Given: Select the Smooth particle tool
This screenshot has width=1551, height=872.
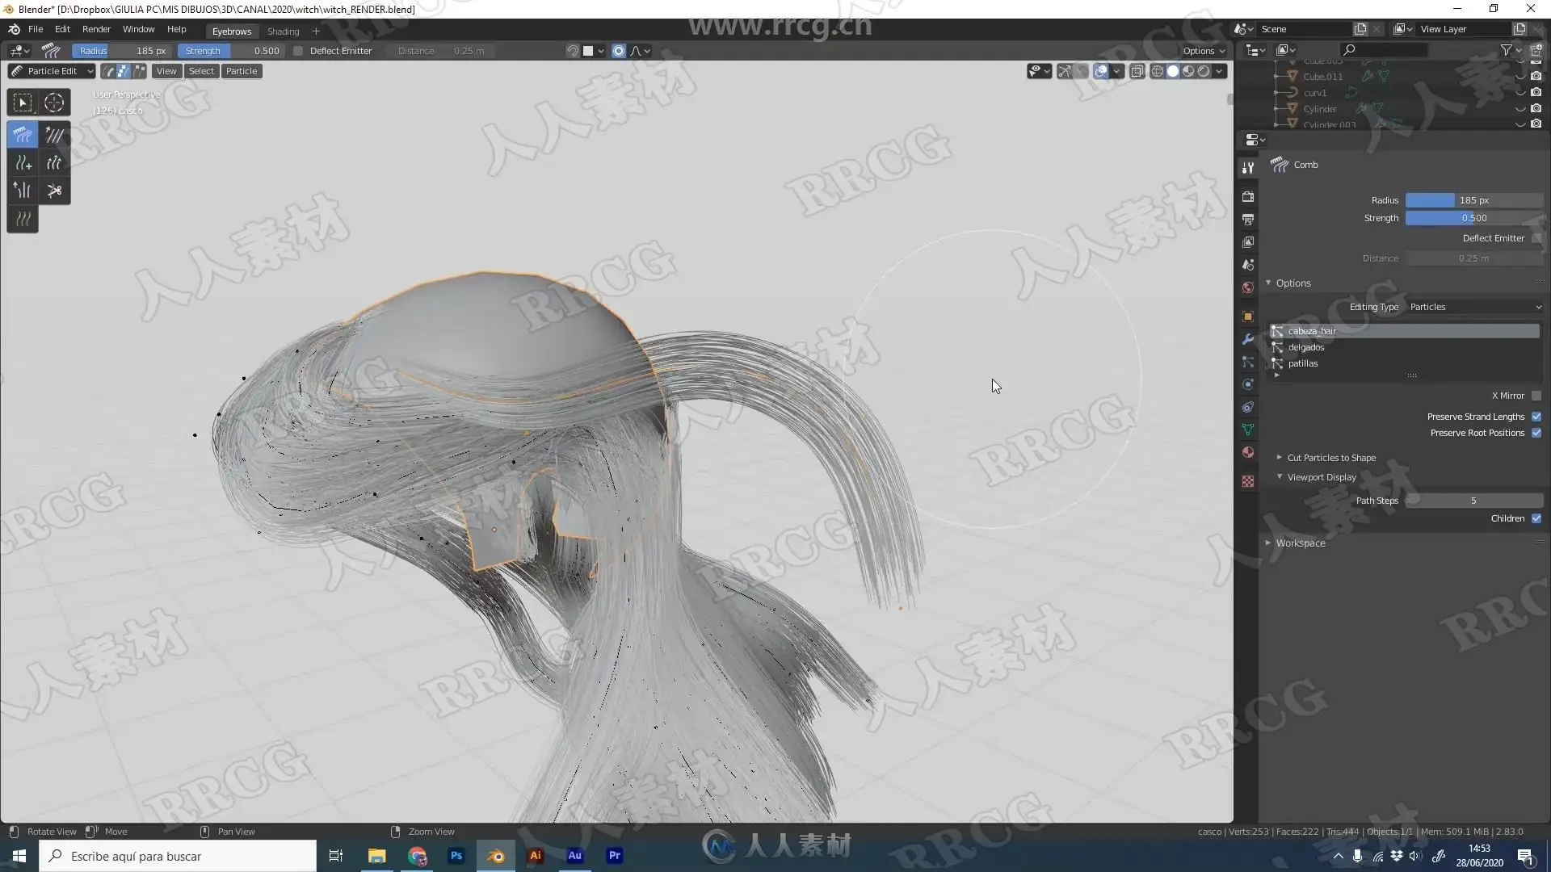Looking at the screenshot, I should pos(54,135).
